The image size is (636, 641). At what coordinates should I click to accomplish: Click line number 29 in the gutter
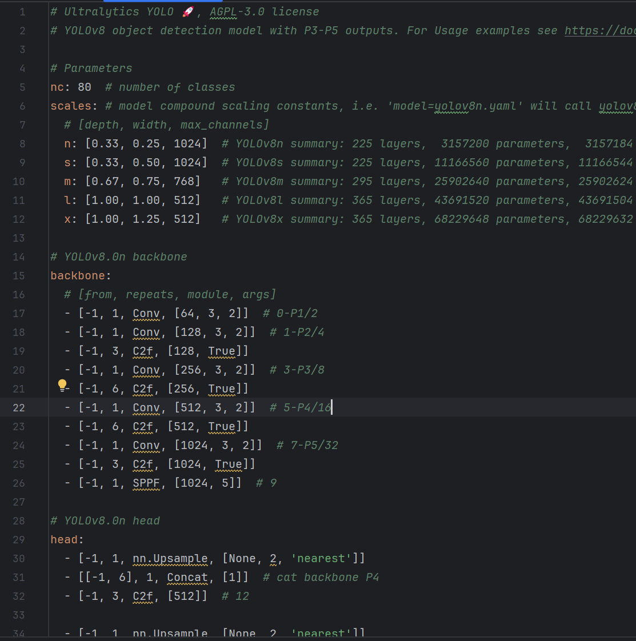(19, 540)
